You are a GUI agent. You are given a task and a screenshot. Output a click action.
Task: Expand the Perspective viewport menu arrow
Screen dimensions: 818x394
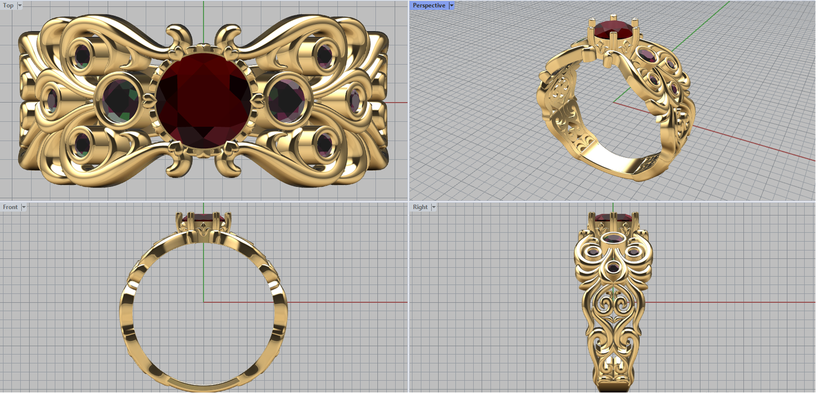click(x=451, y=5)
